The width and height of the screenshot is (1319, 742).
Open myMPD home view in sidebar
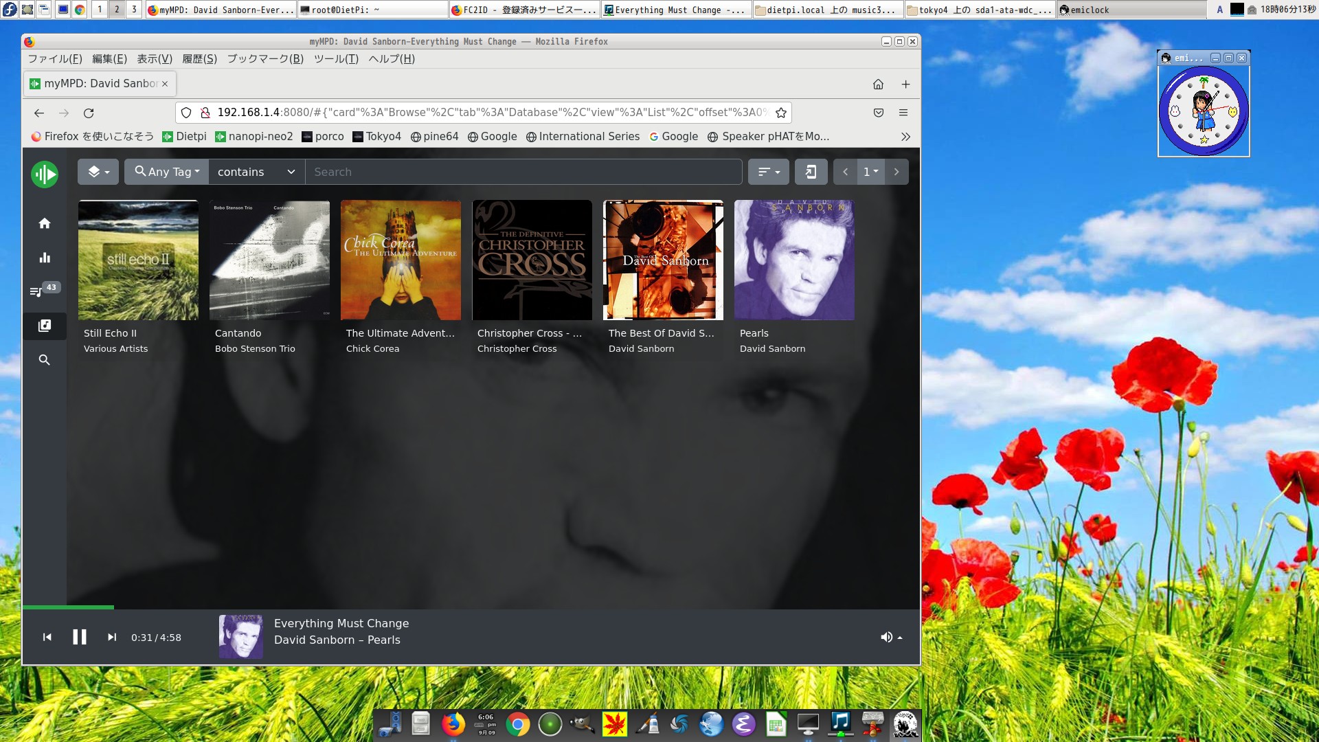45,223
